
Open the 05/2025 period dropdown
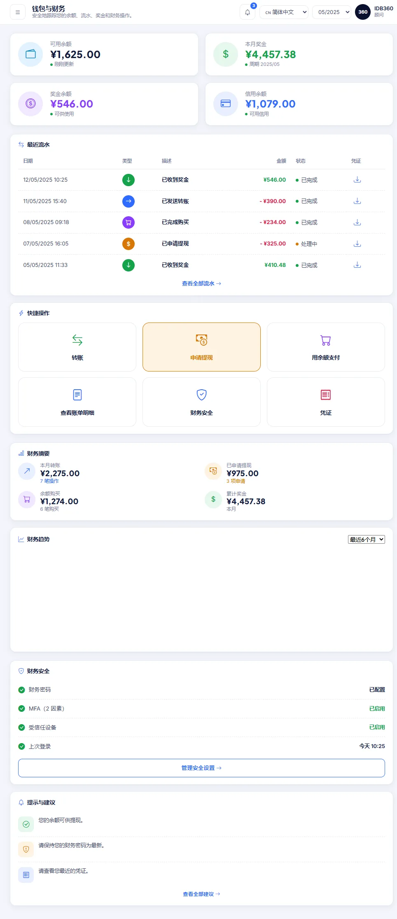[x=332, y=12]
